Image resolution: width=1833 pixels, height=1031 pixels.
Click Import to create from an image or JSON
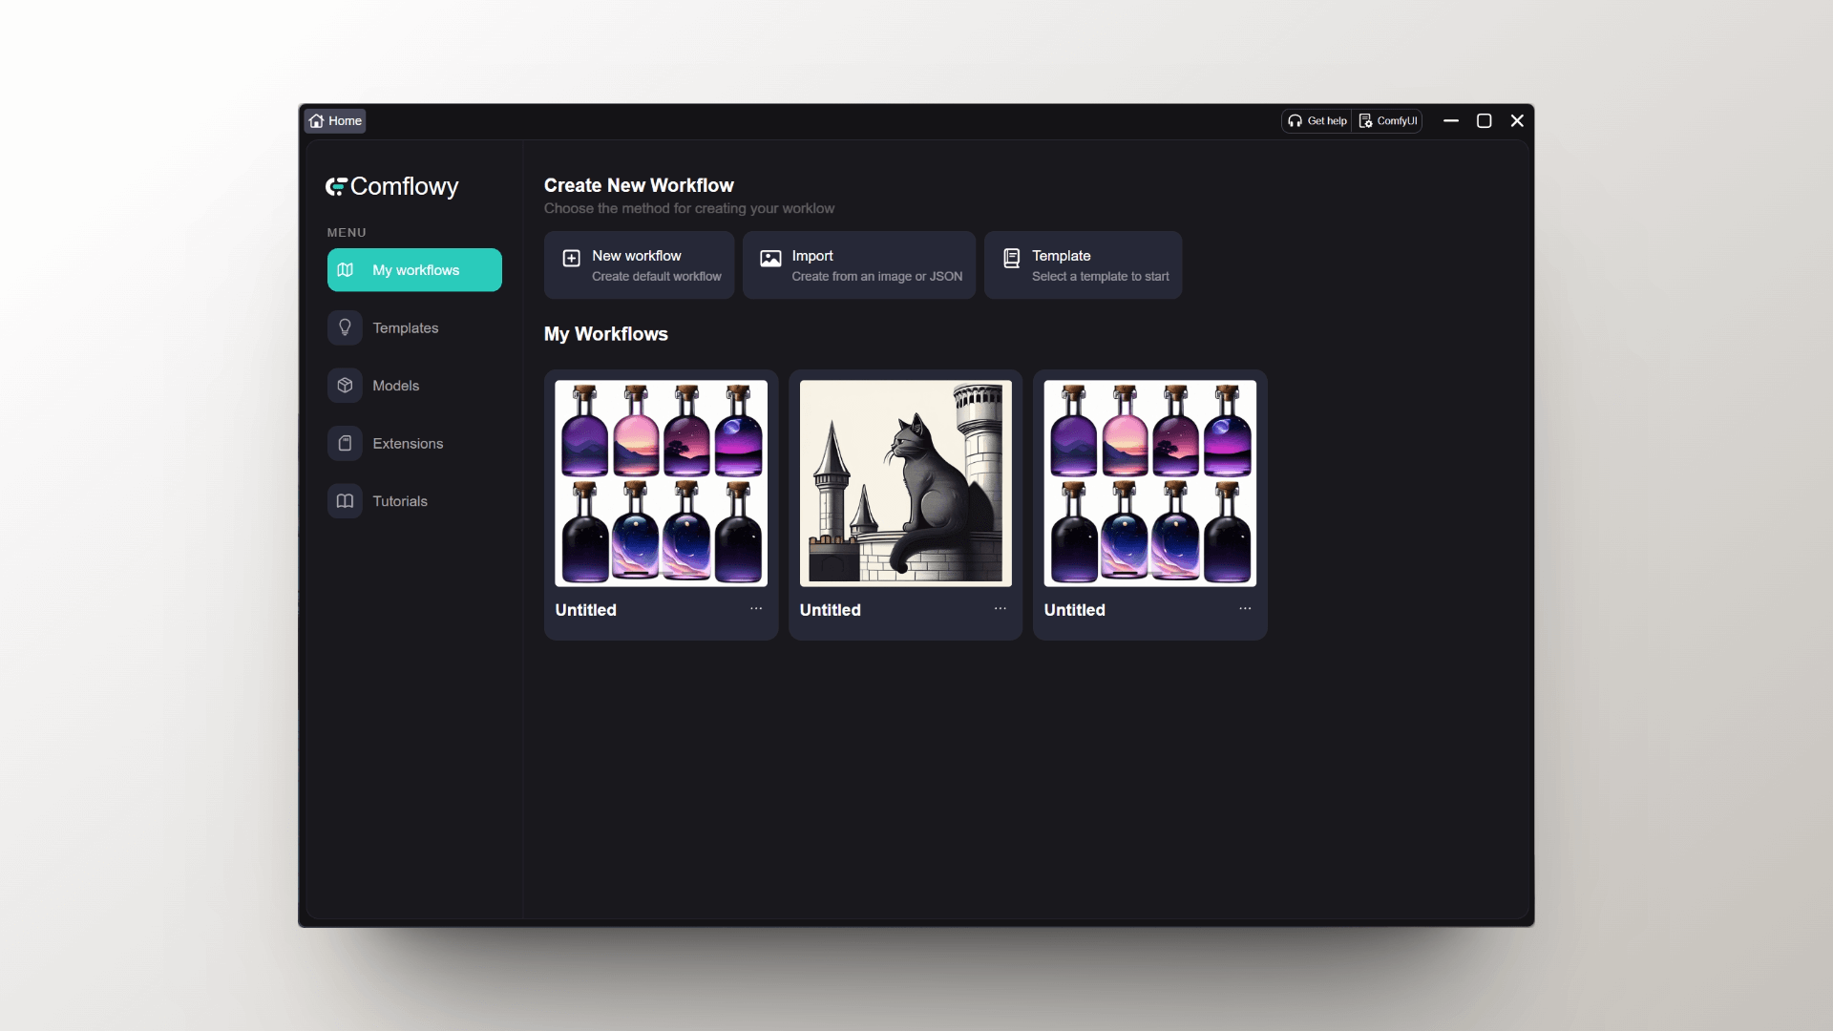858,264
